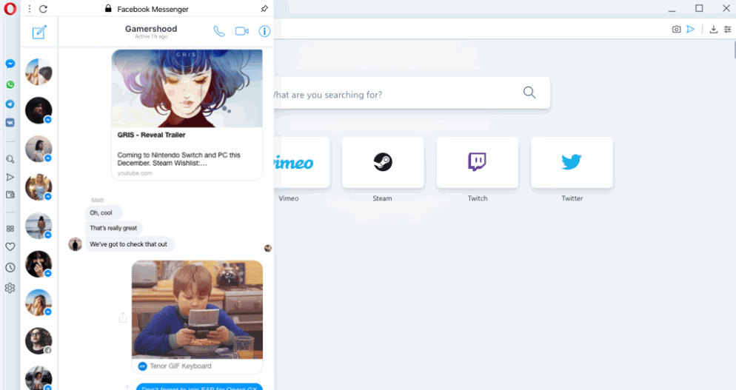Viewport: 736px width, 390px height.
Task: Open the Vimeo speed dial tile
Action: click(x=302, y=162)
